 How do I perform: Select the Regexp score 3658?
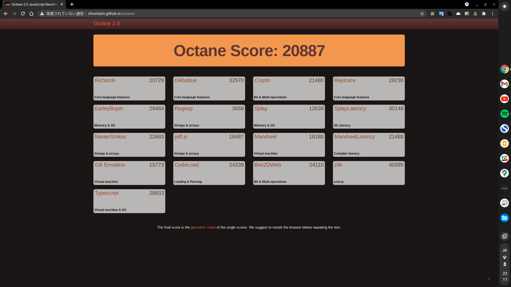tap(238, 108)
